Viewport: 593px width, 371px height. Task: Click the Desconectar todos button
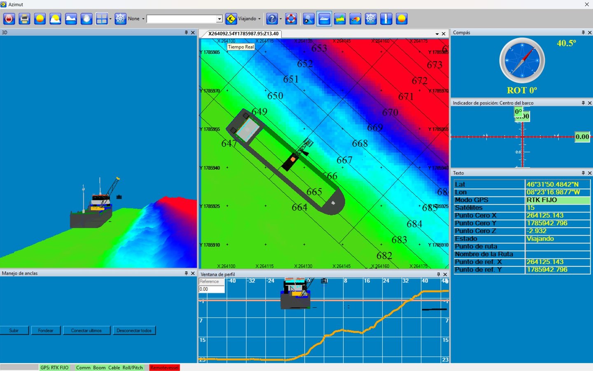point(134,330)
